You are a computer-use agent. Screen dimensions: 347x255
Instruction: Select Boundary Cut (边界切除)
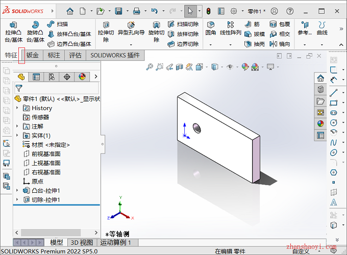click(183, 44)
